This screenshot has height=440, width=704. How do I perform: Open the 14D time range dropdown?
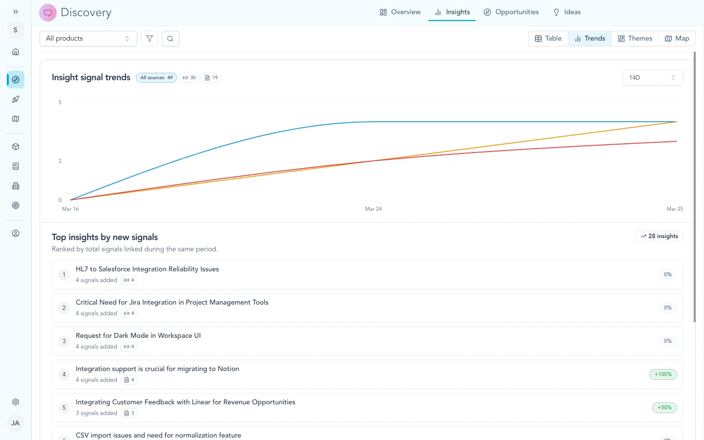click(653, 77)
